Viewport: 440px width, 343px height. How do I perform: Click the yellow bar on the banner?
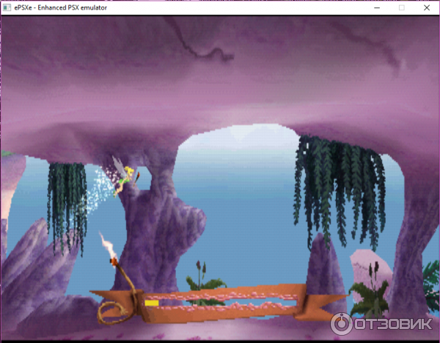[x=152, y=302]
